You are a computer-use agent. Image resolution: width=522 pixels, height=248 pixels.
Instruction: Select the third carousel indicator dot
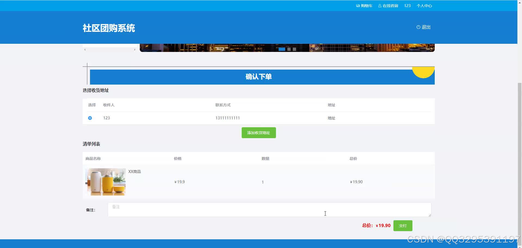pos(294,49)
